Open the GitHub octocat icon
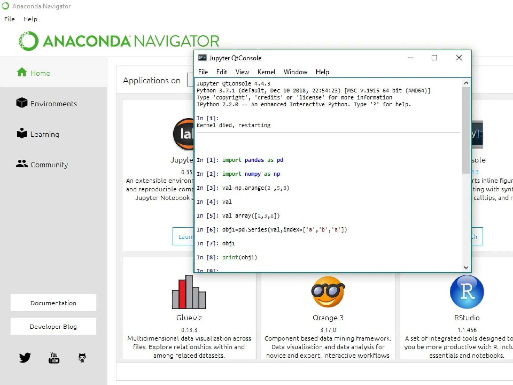513x385 pixels. pyautogui.click(x=82, y=358)
